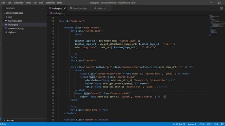
Task: Click get_search_query function call
Action: [120, 84]
